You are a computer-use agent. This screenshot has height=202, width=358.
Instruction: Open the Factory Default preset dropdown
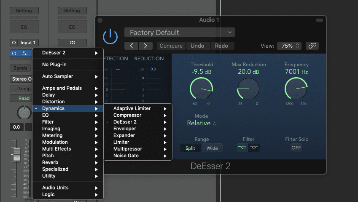(180, 32)
